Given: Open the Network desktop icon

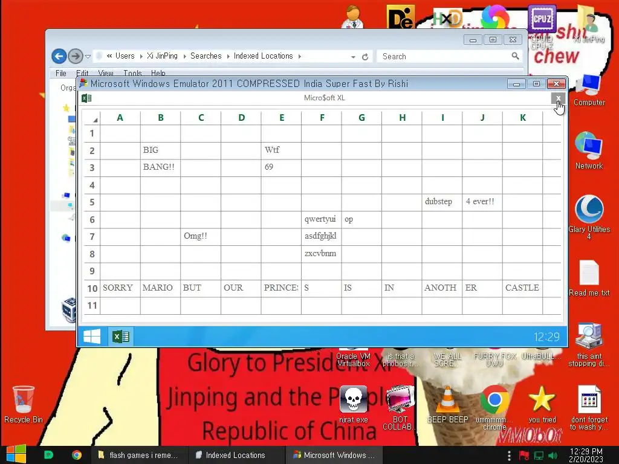Looking at the screenshot, I should [x=589, y=151].
